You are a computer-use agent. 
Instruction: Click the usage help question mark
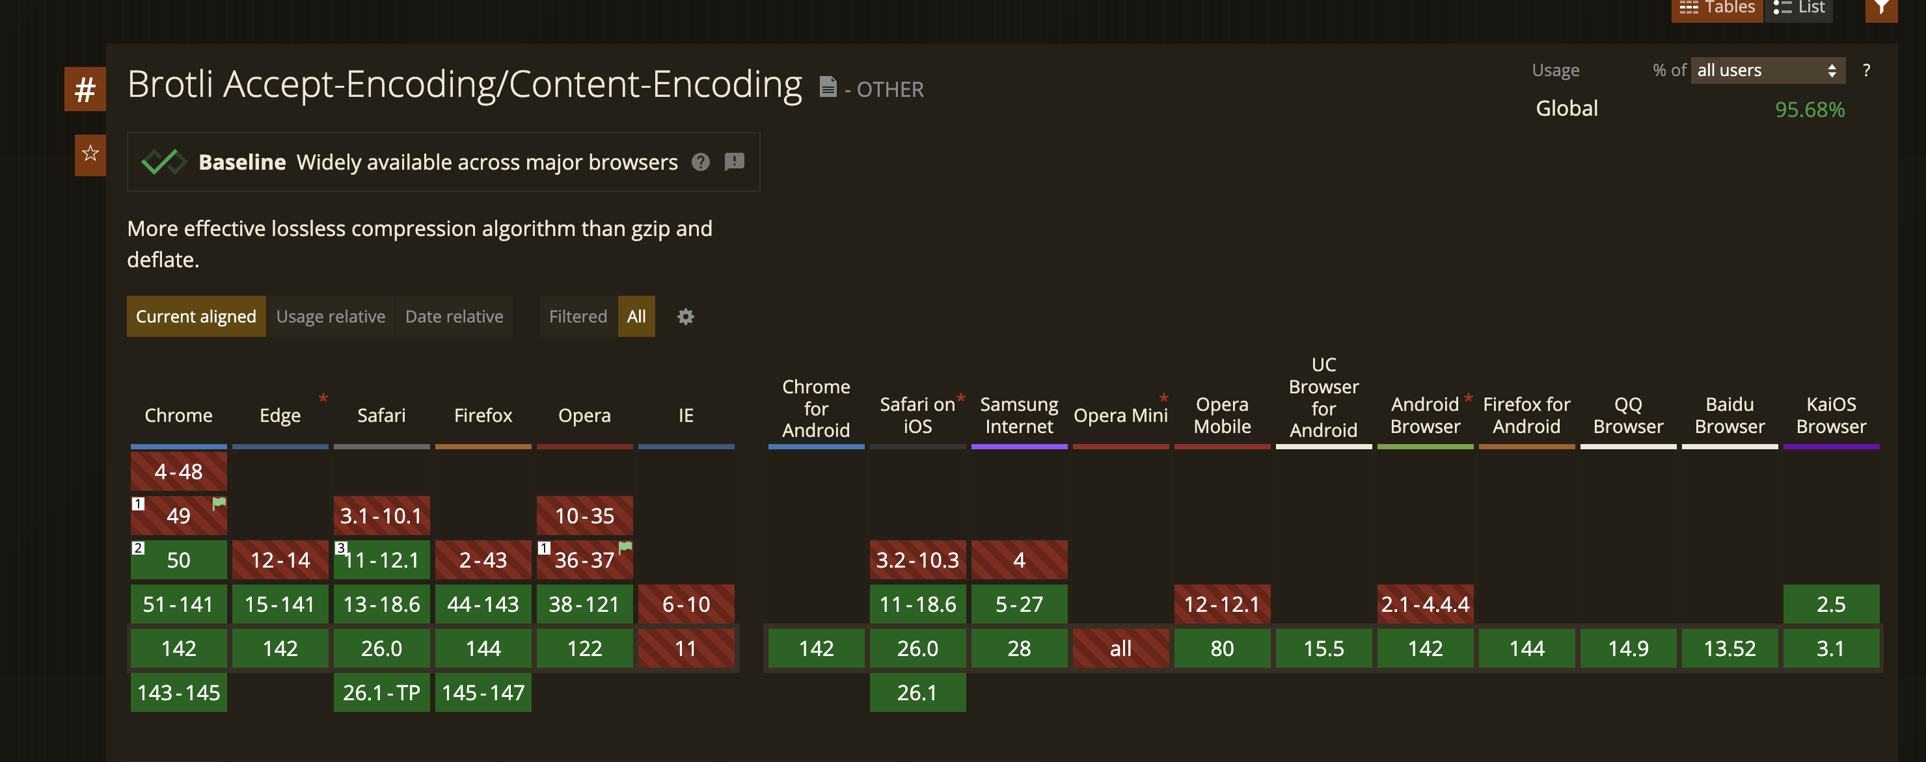[x=1866, y=70]
